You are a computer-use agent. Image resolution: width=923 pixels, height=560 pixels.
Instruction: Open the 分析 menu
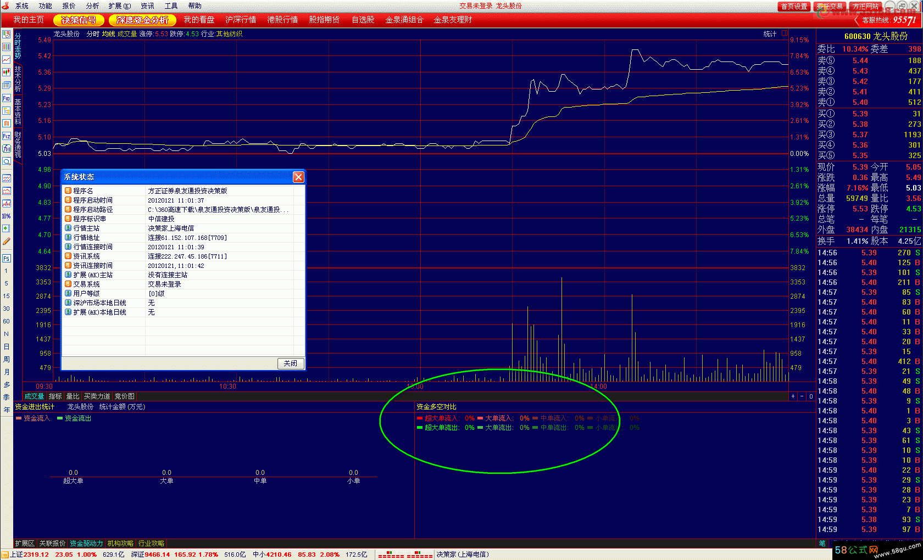pyautogui.click(x=93, y=6)
